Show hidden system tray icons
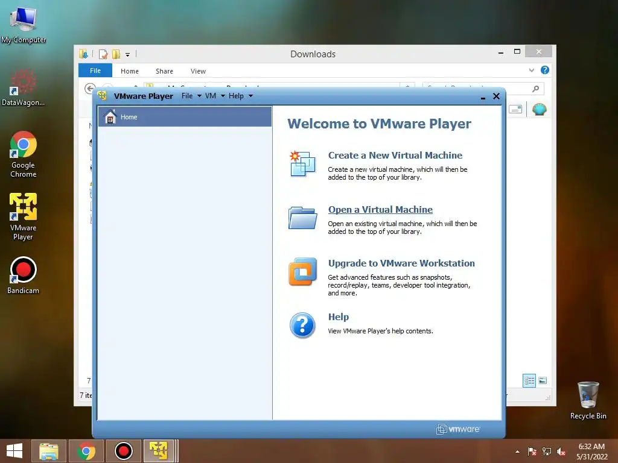Image resolution: width=618 pixels, height=463 pixels. (x=517, y=452)
